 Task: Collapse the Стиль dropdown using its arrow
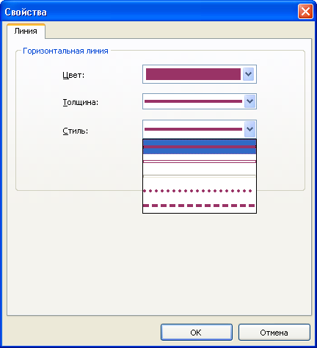coord(249,129)
